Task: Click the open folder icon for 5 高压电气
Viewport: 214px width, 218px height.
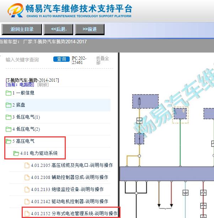Action: point(9,141)
